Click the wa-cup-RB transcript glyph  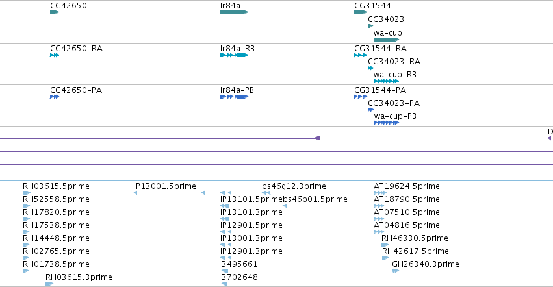[x=386, y=81]
